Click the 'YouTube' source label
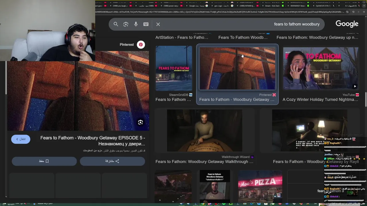367x206 pixels. pos(349,95)
